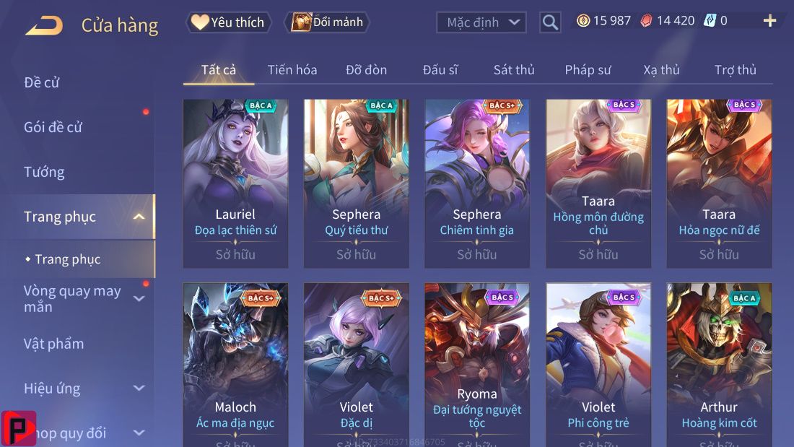Open the Mặc định sort dropdown

point(481,22)
